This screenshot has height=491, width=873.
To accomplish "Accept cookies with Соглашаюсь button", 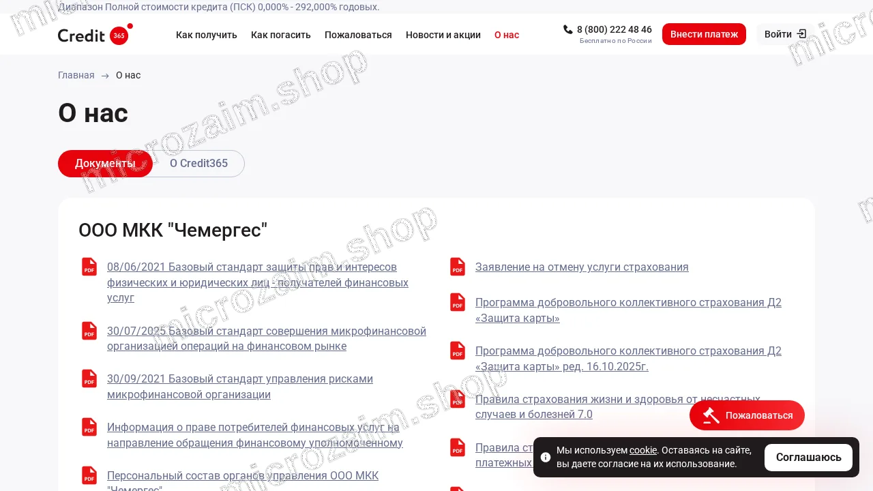I will click(x=808, y=458).
